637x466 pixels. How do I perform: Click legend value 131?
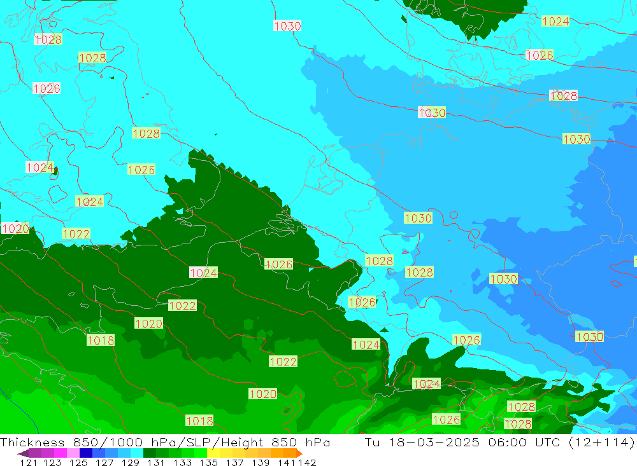click(156, 462)
